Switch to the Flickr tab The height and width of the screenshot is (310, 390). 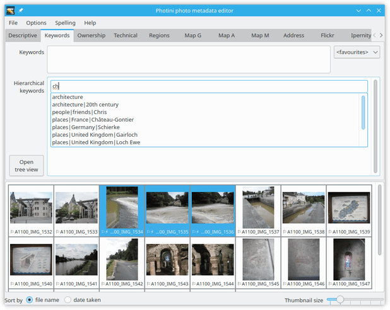tap(327, 35)
